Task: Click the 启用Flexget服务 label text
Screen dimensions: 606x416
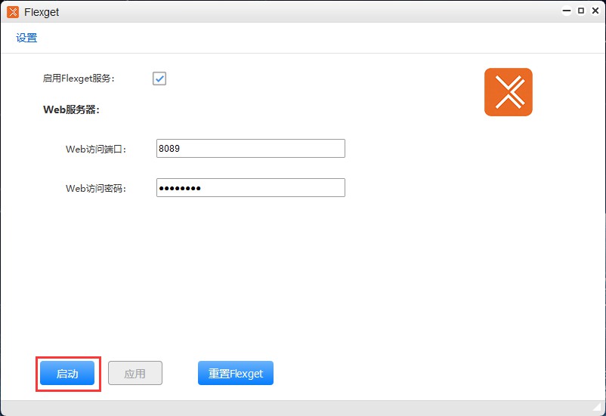Action: (79, 79)
